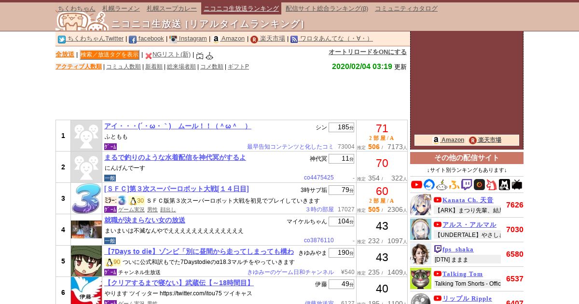The width and height of the screenshot is (579, 304).
Task: Open row 5 anime girl thumbnail
Action: (86, 261)
